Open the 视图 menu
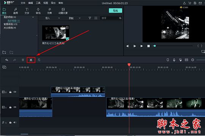 (46, 3)
